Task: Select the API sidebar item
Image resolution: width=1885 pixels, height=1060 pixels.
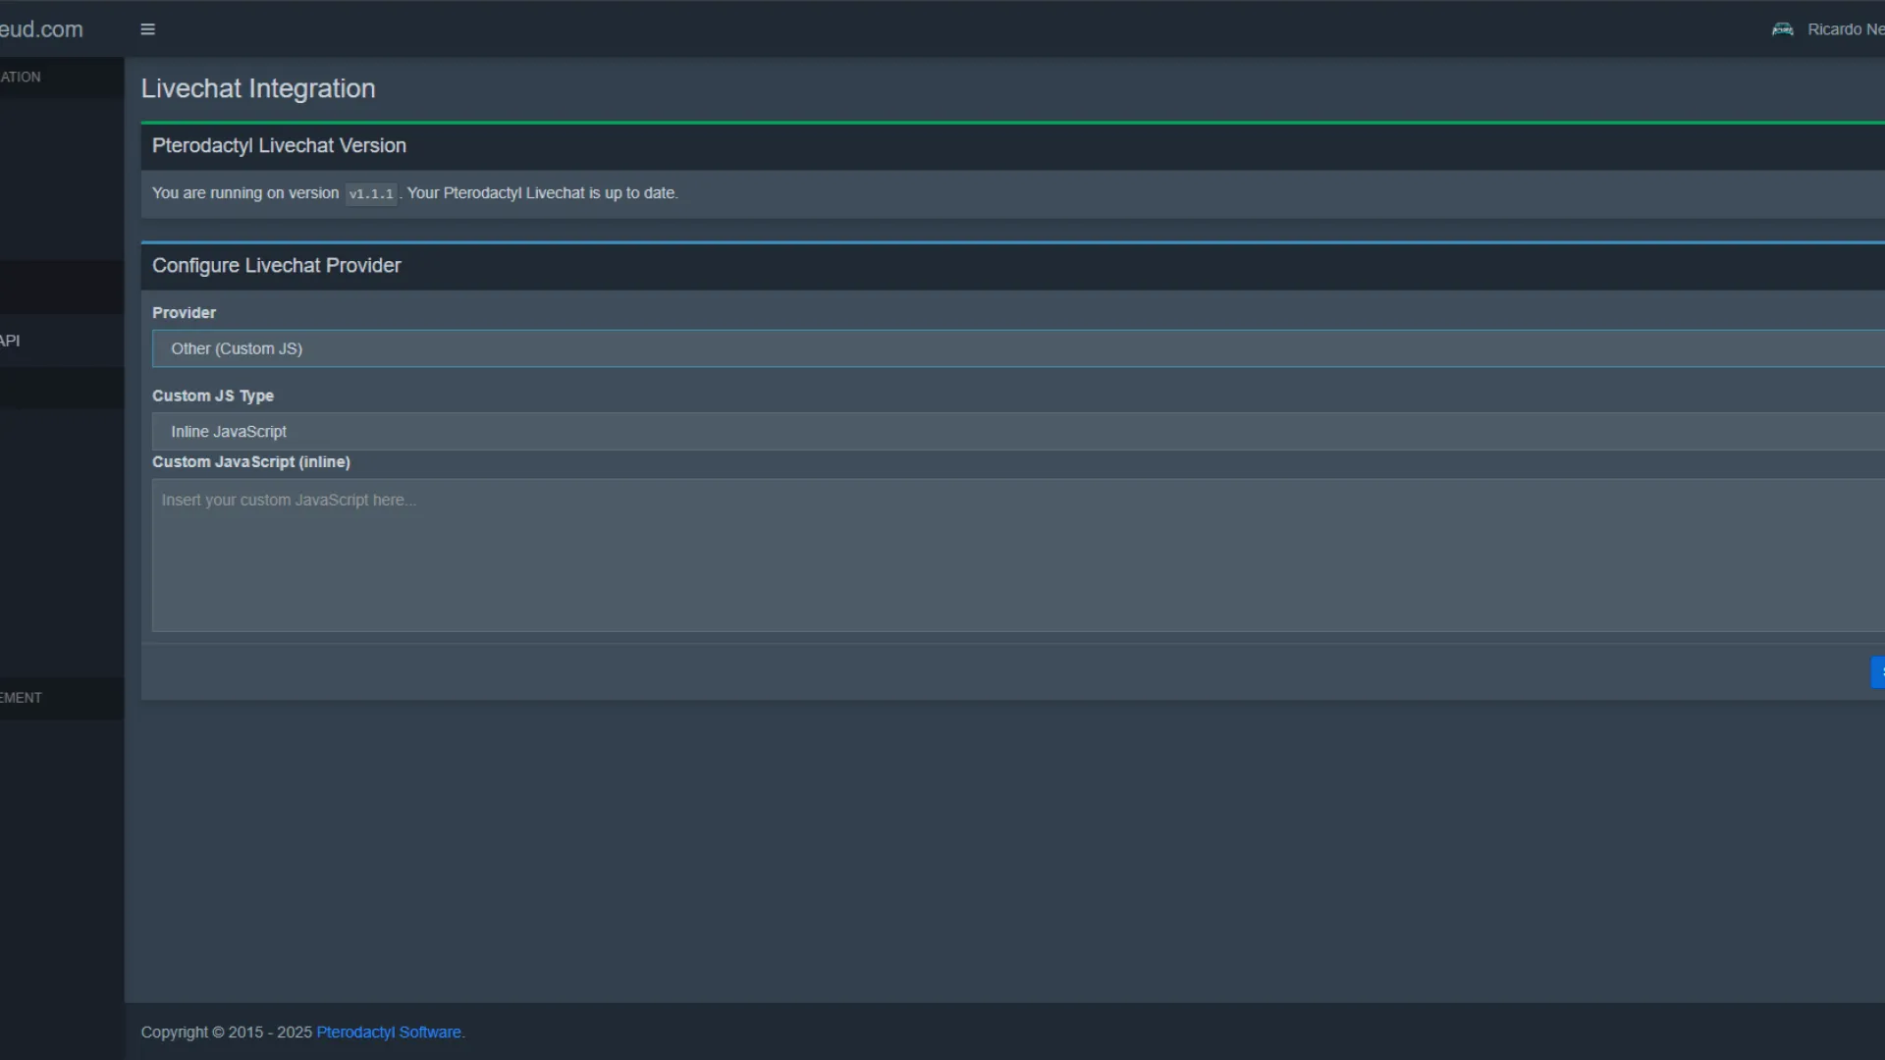Action: click(12, 341)
